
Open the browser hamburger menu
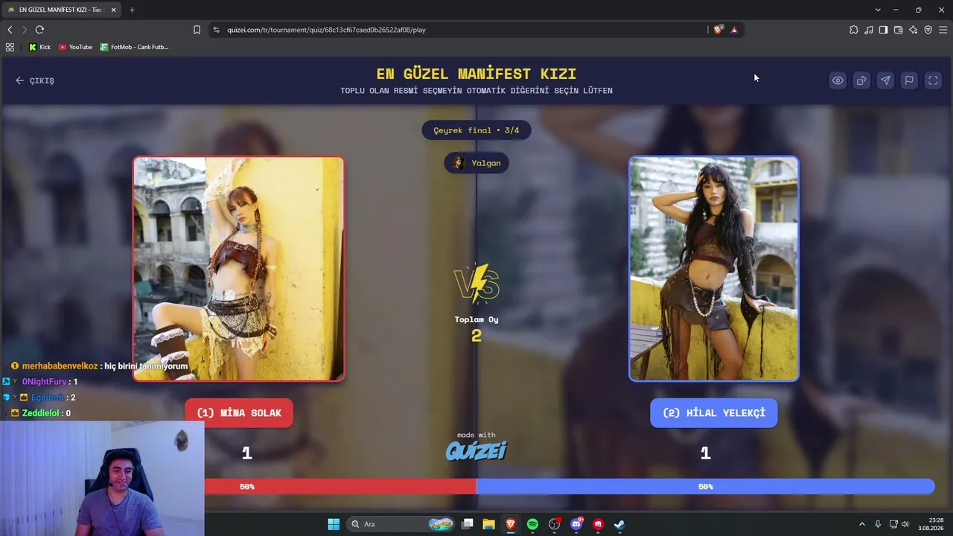[x=943, y=30]
